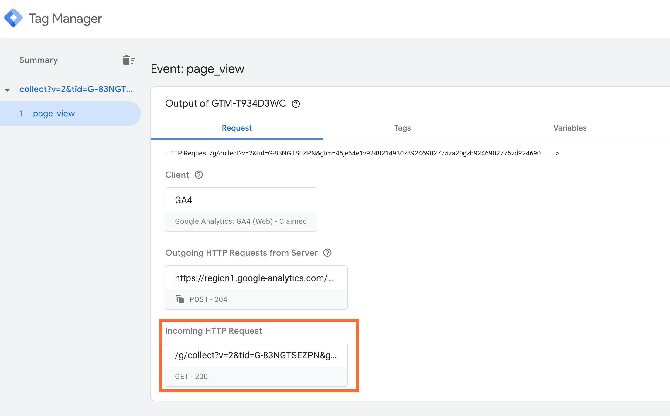Switch to the Tags tab
670x416 pixels.
(x=402, y=128)
